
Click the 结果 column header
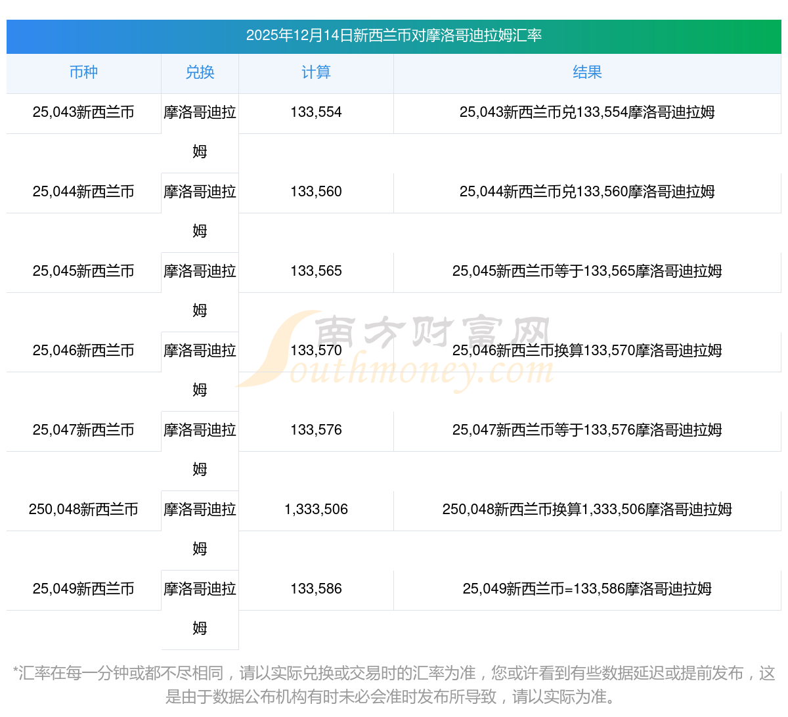587,72
